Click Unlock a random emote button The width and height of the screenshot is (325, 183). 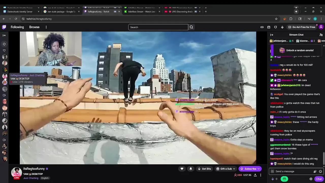tap(297, 50)
